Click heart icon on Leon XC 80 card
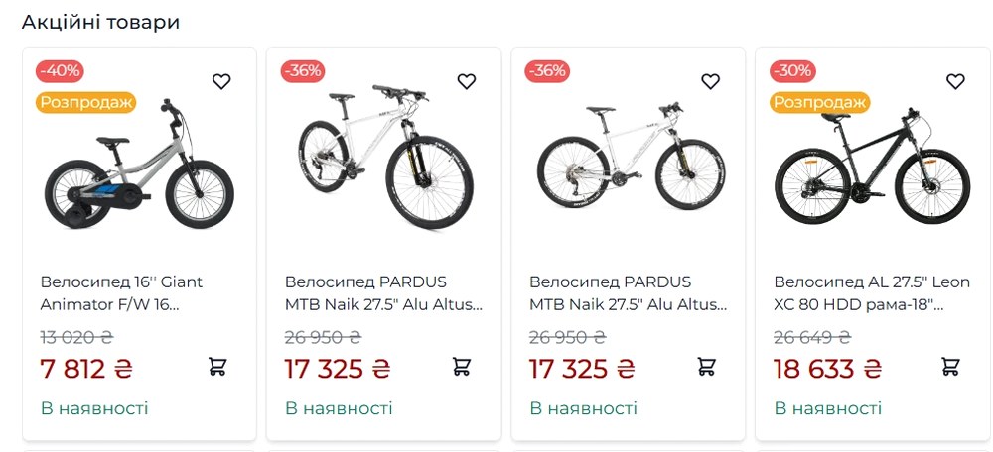 (x=955, y=81)
